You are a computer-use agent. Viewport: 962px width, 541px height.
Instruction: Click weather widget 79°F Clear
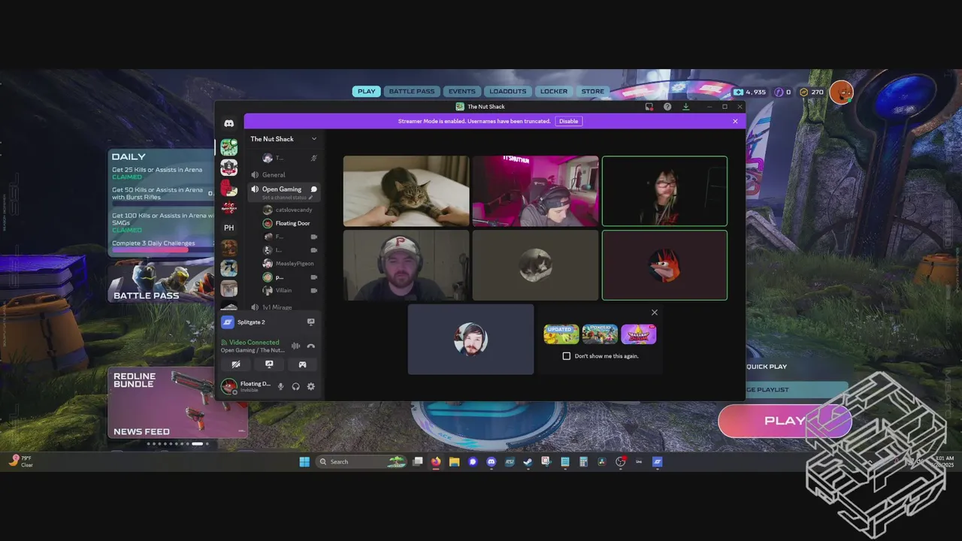tap(21, 461)
